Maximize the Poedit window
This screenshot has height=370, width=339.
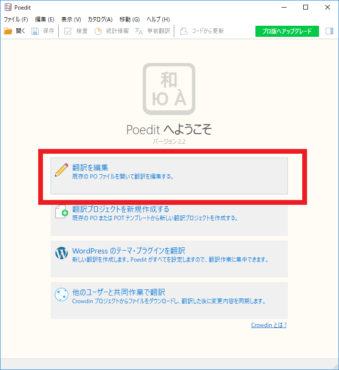tap(306, 7)
